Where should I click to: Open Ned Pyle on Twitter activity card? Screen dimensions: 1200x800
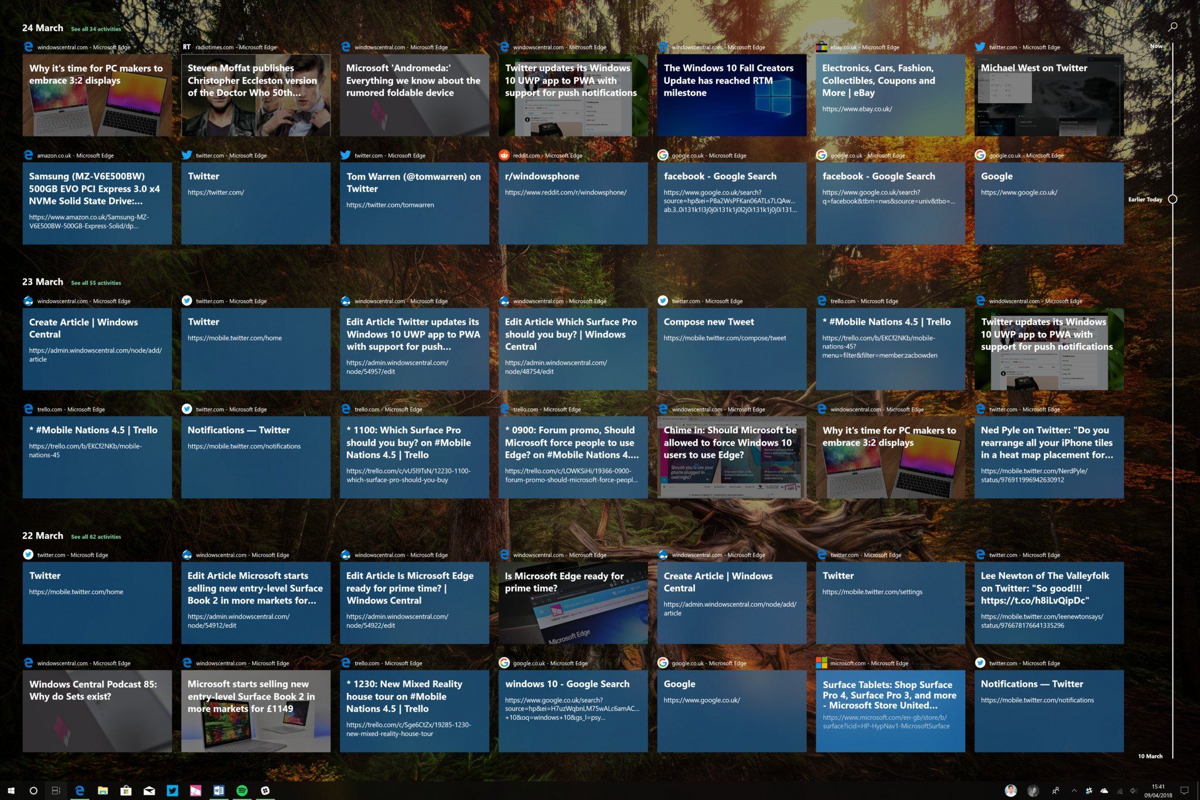pos(1049,457)
